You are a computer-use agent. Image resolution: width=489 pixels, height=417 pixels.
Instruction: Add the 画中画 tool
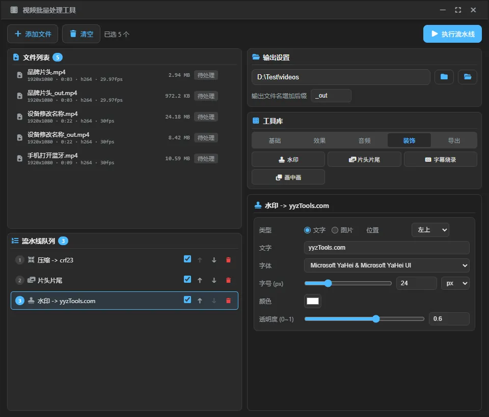288,177
